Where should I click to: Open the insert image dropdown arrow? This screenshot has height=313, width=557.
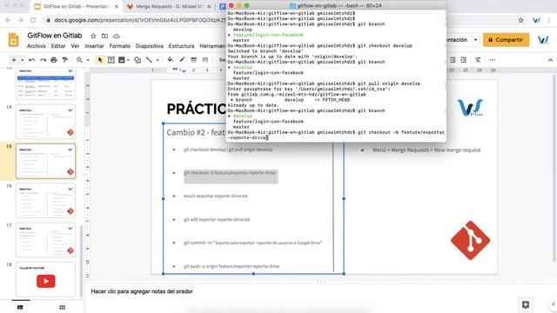point(128,60)
